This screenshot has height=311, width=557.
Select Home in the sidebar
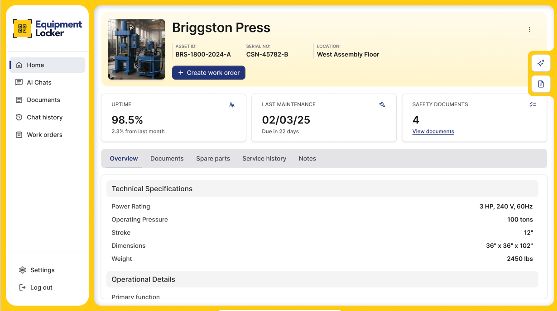tap(35, 65)
